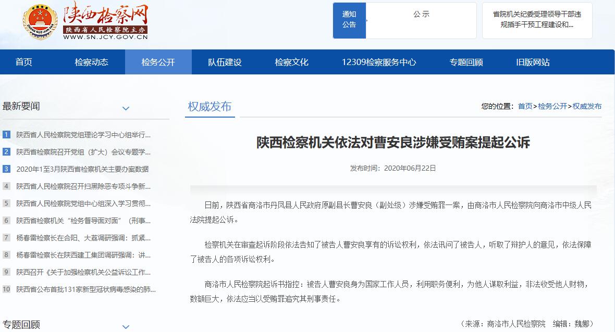The height and width of the screenshot is (332, 615).
Task: Open news item 10 about 新型冠状病毒
Action: pos(85,289)
